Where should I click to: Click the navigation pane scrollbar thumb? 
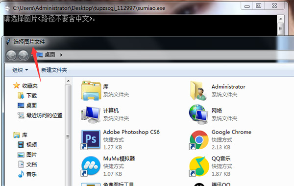pyautogui.click(x=68, y=136)
